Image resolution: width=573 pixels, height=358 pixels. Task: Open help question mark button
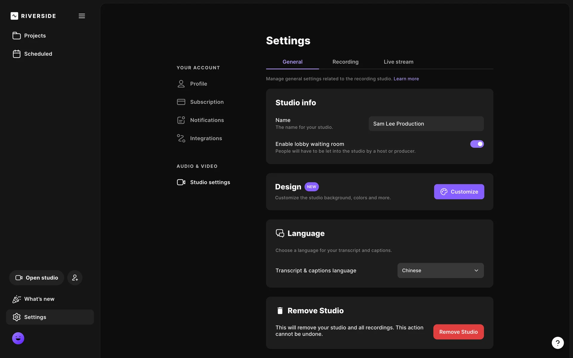(557, 343)
